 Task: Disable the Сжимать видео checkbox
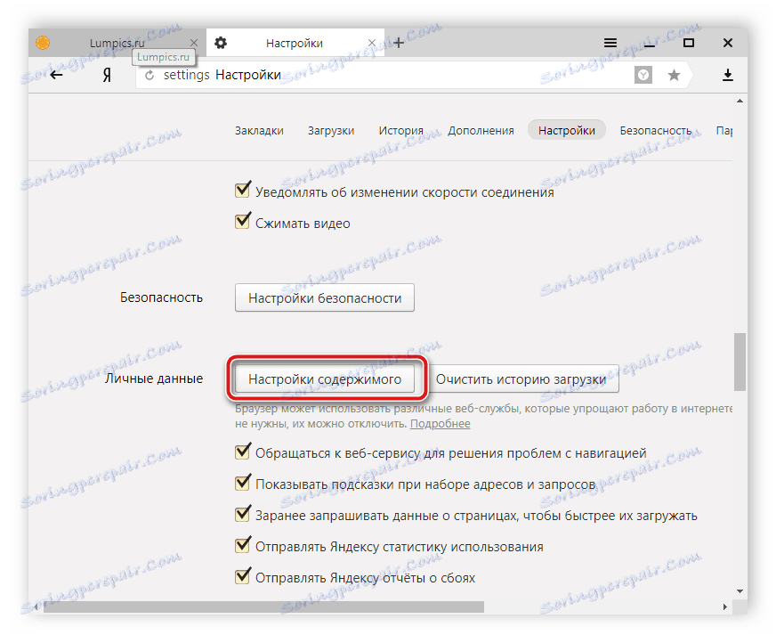pyautogui.click(x=242, y=221)
